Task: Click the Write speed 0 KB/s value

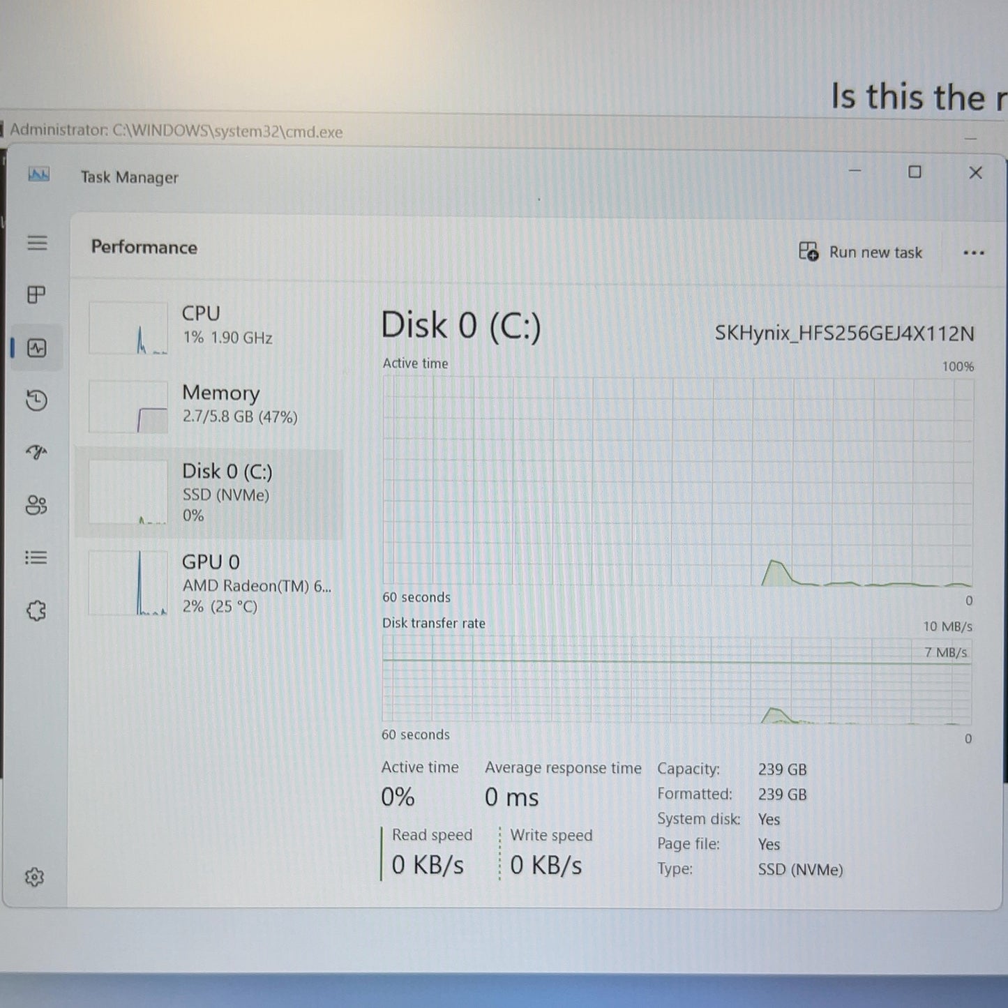Action: pos(546,866)
